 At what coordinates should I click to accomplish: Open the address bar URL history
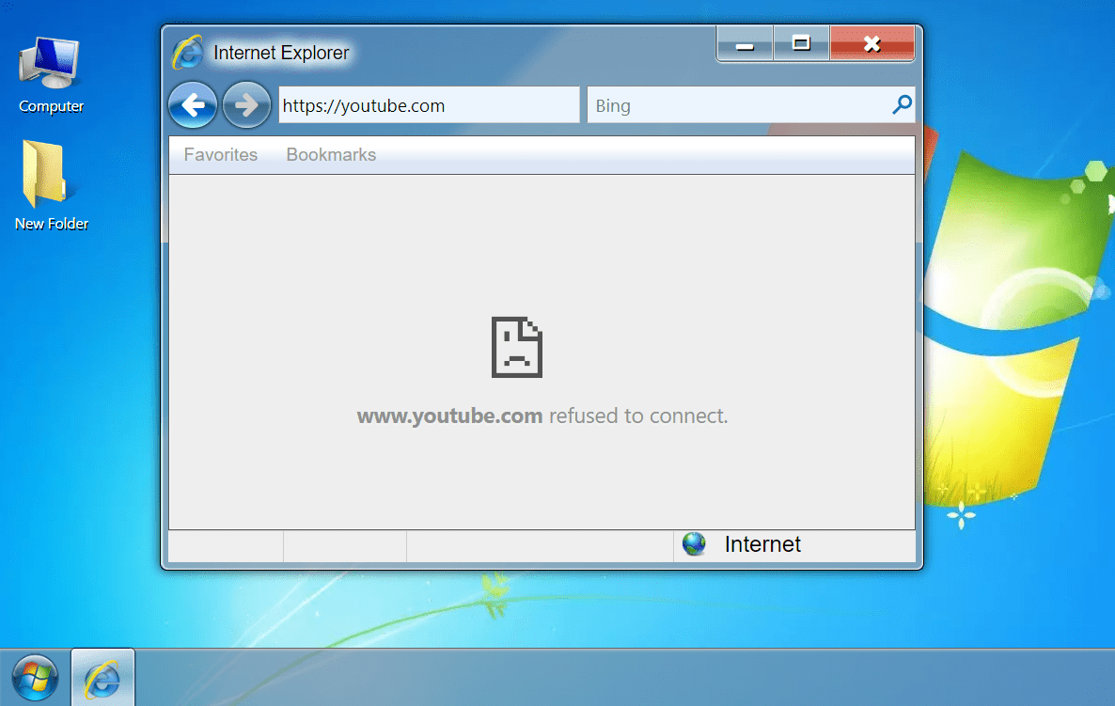point(429,105)
